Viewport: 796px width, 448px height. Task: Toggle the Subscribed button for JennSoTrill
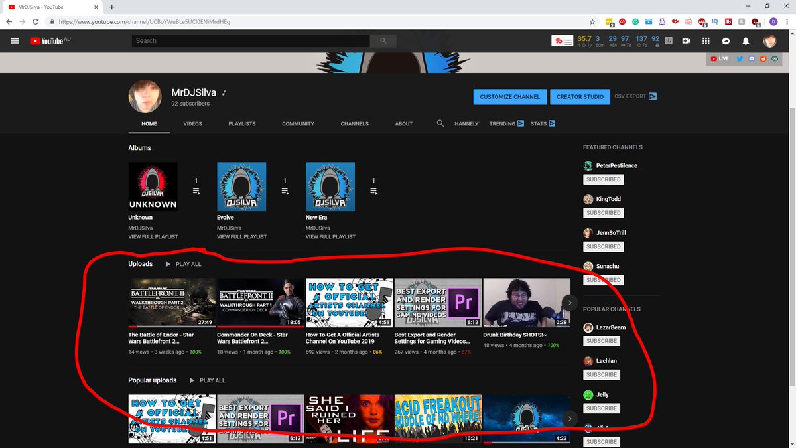[604, 246]
